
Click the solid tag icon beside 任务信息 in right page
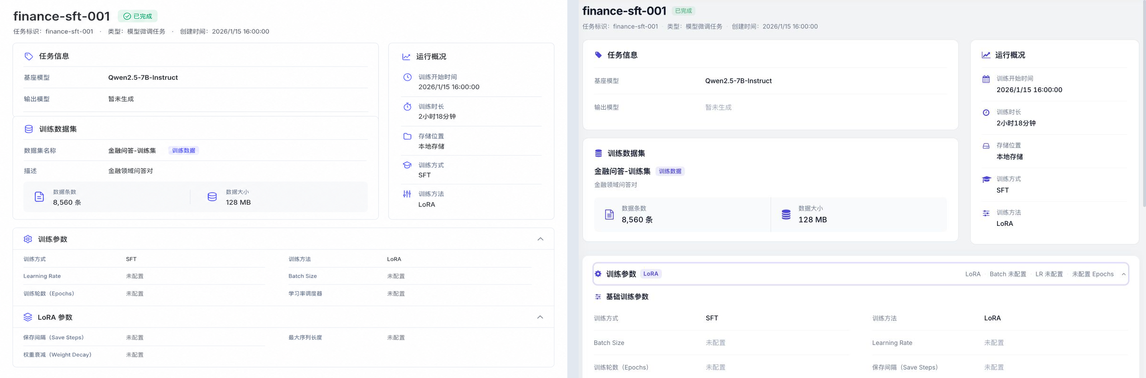tap(598, 55)
